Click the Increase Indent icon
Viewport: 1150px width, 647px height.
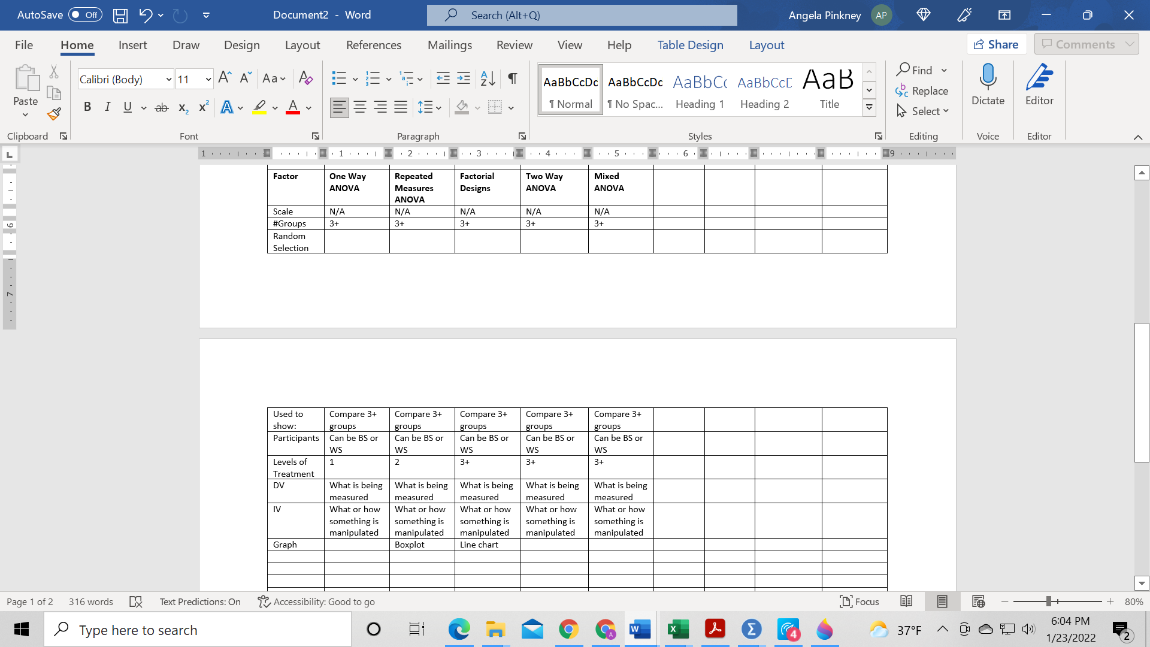coord(464,78)
